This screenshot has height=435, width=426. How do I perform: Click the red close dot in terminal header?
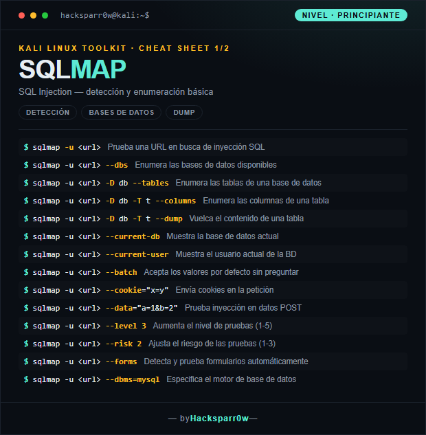click(x=21, y=16)
